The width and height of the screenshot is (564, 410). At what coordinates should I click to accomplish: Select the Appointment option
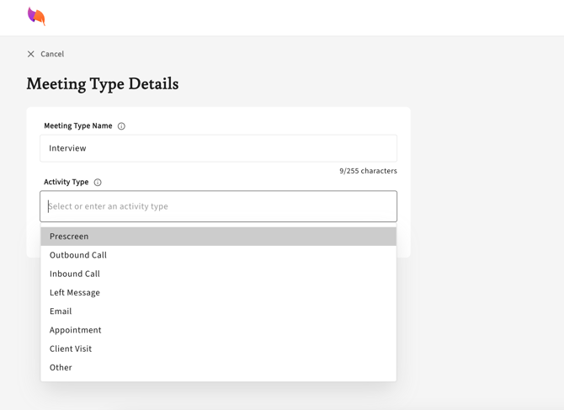[x=76, y=330]
